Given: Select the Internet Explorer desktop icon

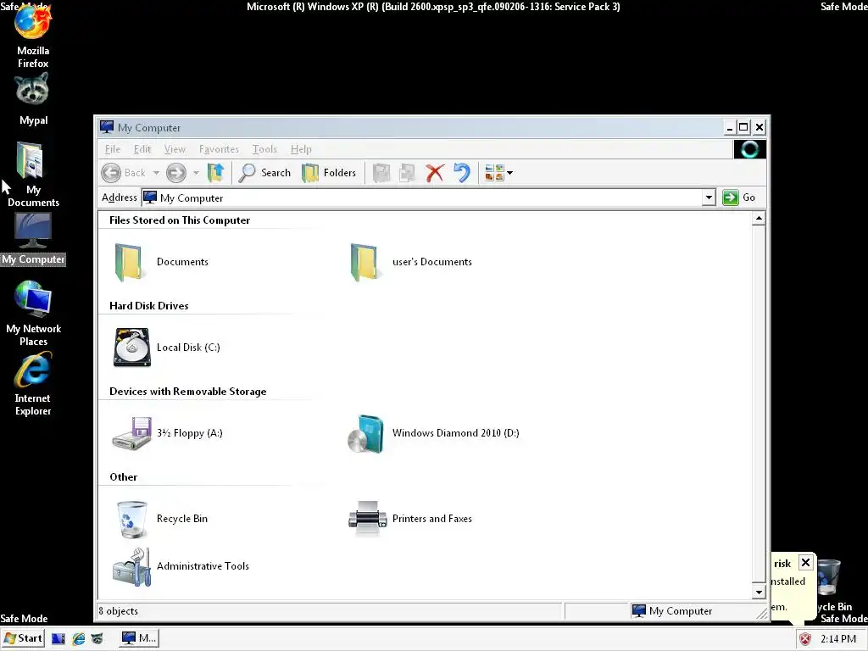Looking at the screenshot, I should pyautogui.click(x=33, y=383).
